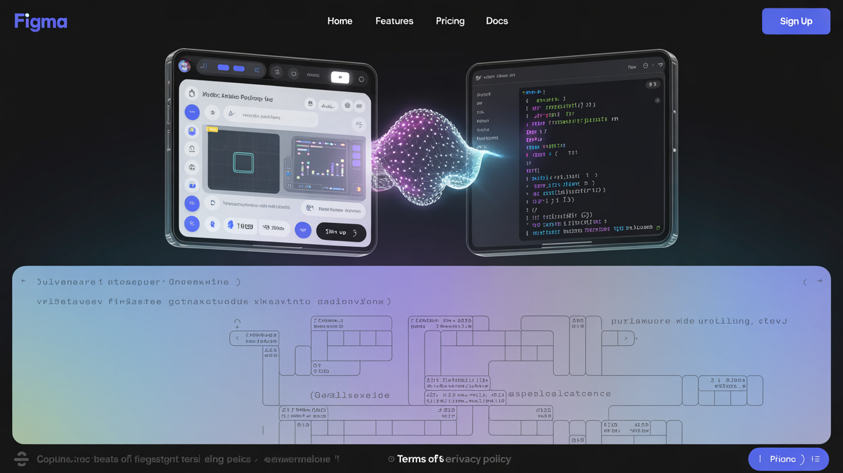The width and height of the screenshot is (843, 473).
Task: Click the user avatar on the left tablet
Action: coord(184,66)
